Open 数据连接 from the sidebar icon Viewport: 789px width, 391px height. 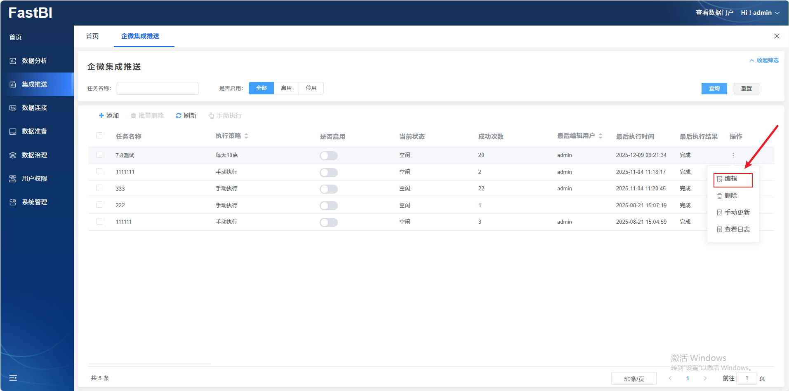pyautogui.click(x=13, y=108)
